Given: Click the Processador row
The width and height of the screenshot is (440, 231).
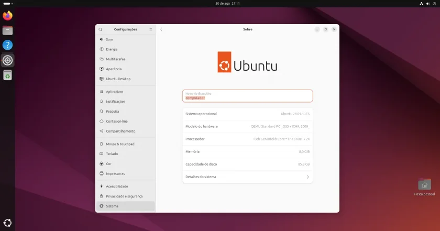Looking at the screenshot, I should pyautogui.click(x=247, y=139).
